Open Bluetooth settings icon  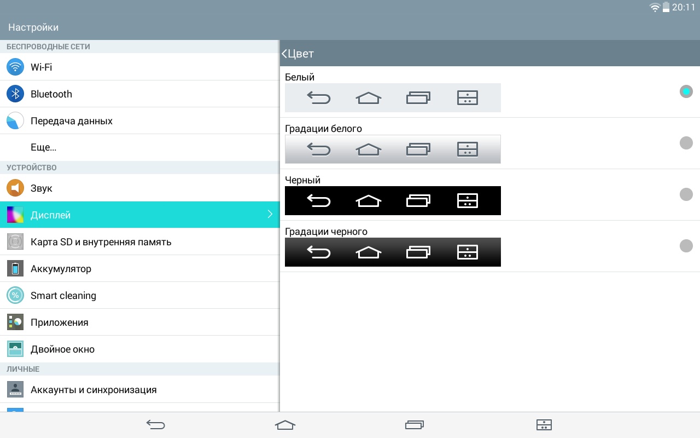(x=15, y=94)
